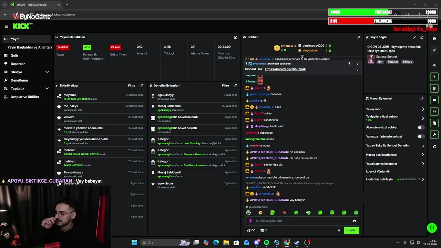441x248 pixels.
Task: Click the 18+ tag in stream info
Action: (x=380, y=62)
